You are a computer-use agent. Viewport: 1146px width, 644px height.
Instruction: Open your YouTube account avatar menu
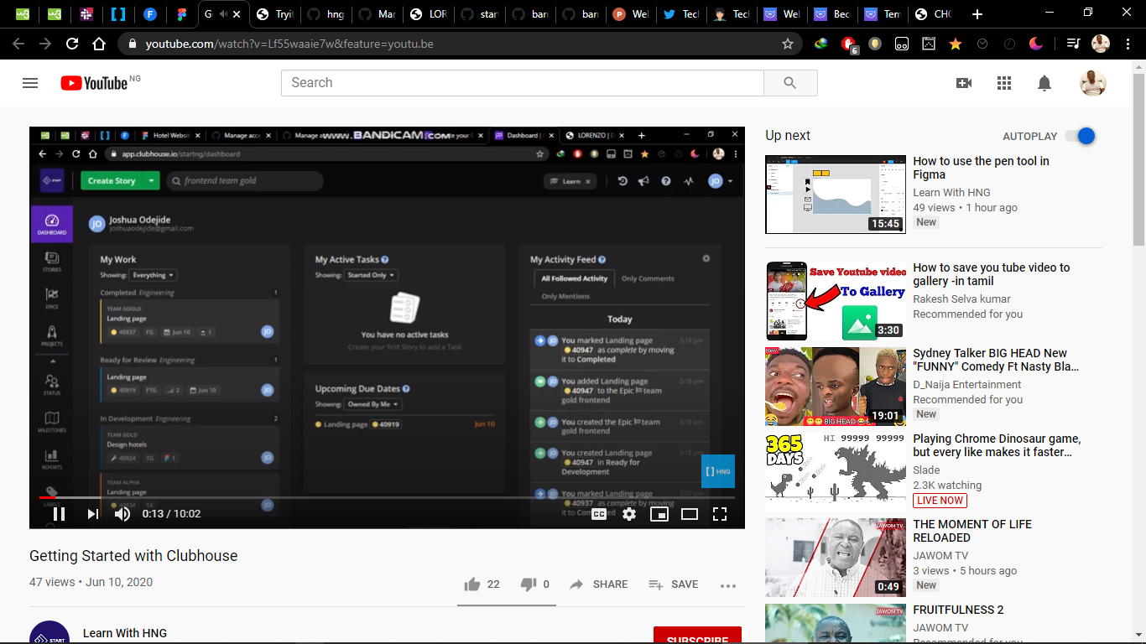pos(1093,82)
